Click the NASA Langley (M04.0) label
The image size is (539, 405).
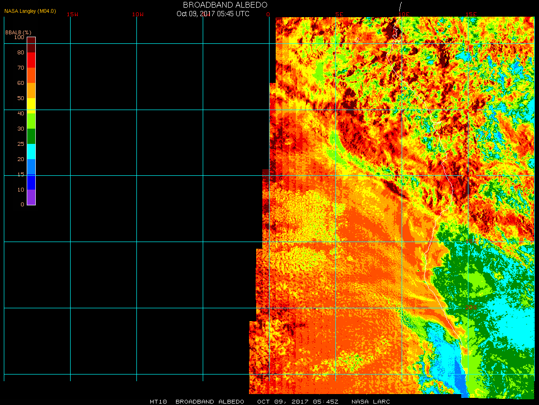click(30, 10)
